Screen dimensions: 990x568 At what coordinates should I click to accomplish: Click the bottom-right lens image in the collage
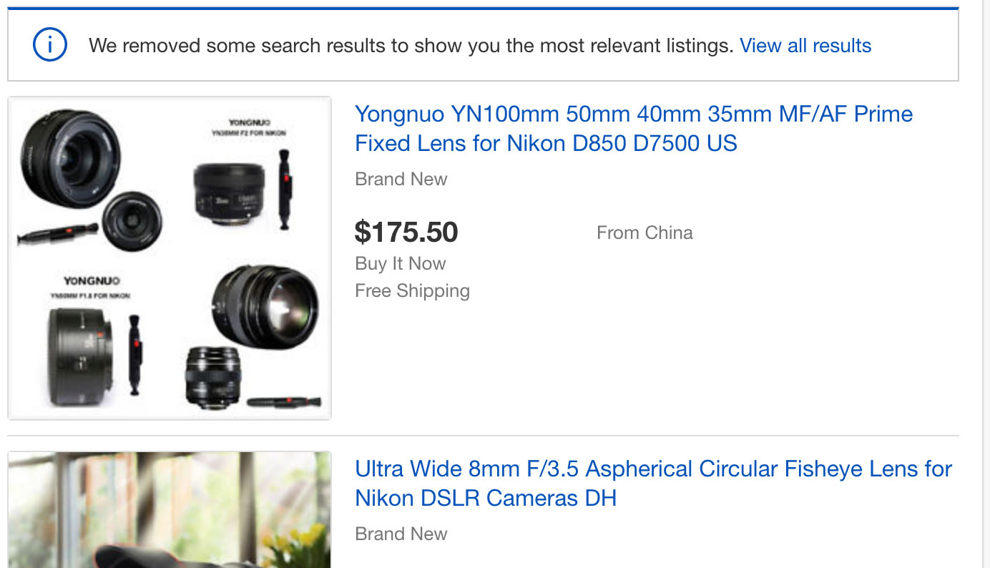213,377
